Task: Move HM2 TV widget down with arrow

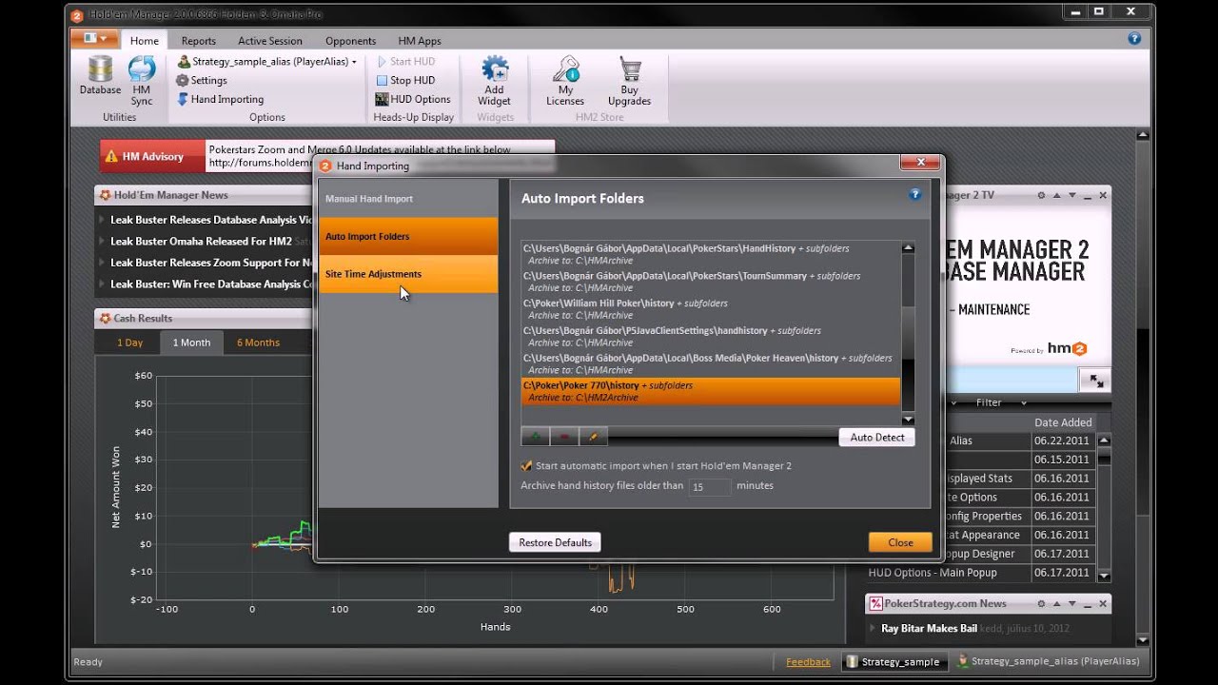Action: 1071,195
